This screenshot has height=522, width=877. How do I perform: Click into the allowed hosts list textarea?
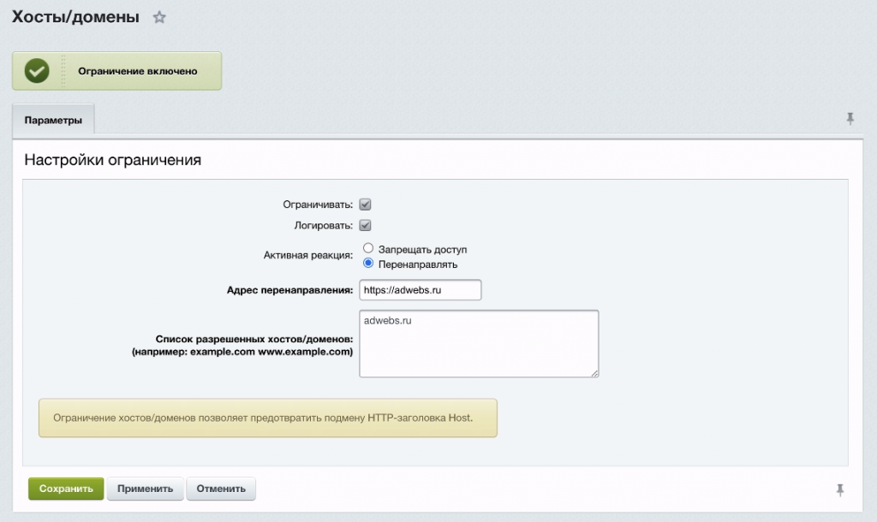478,343
